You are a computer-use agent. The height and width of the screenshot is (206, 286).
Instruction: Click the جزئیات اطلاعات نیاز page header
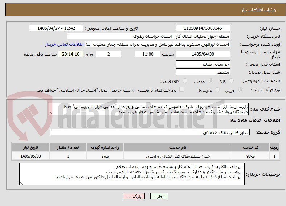pos(259,10)
